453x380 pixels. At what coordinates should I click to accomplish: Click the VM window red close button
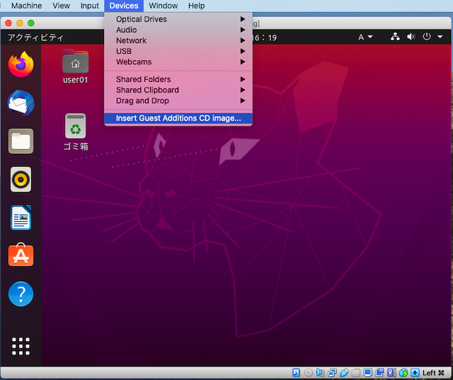[x=8, y=23]
